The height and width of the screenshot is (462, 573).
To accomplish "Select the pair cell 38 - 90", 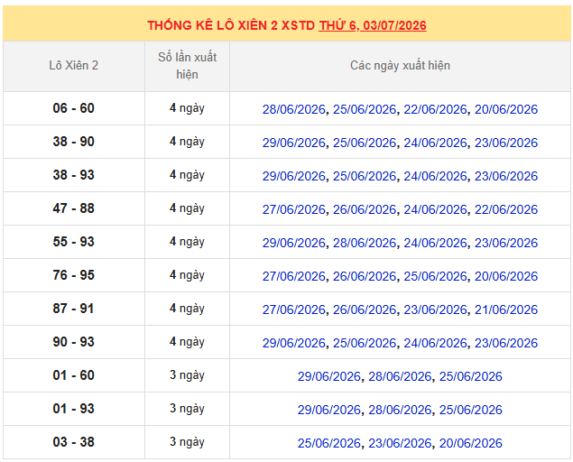I will (x=74, y=142).
